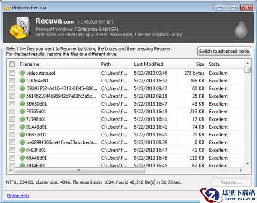Click the horizontal scrollbar left arrow
This screenshot has width=257, height=203.
point(11,170)
